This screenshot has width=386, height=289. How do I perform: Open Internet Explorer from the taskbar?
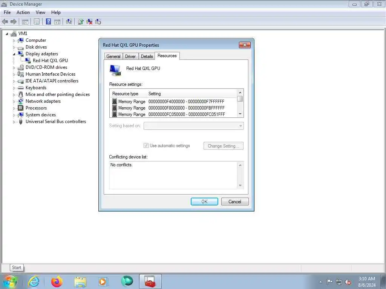pos(34,281)
